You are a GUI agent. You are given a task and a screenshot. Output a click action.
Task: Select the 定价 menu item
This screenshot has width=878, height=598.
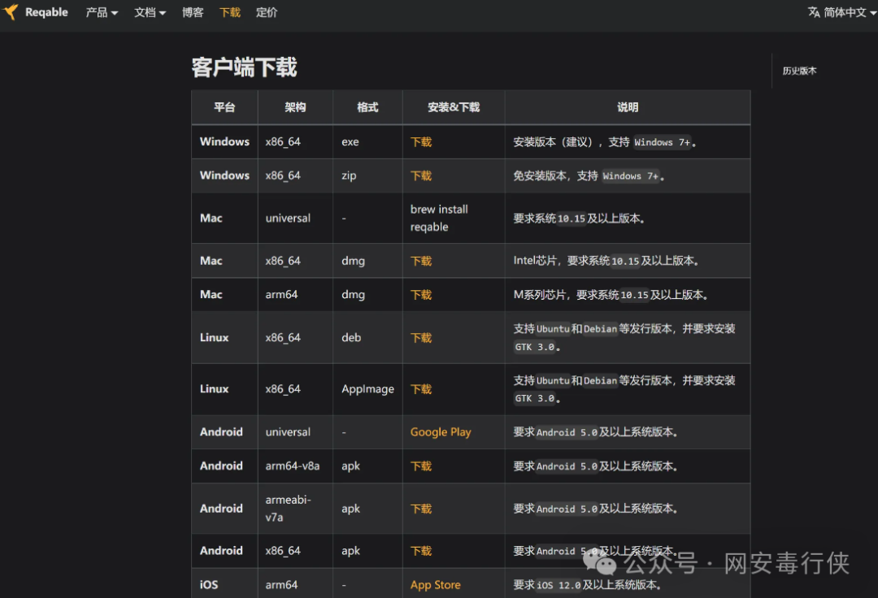[267, 12]
